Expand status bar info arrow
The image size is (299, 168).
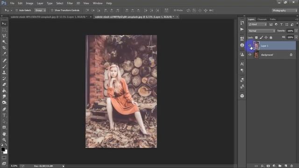pyautogui.click(x=64, y=166)
